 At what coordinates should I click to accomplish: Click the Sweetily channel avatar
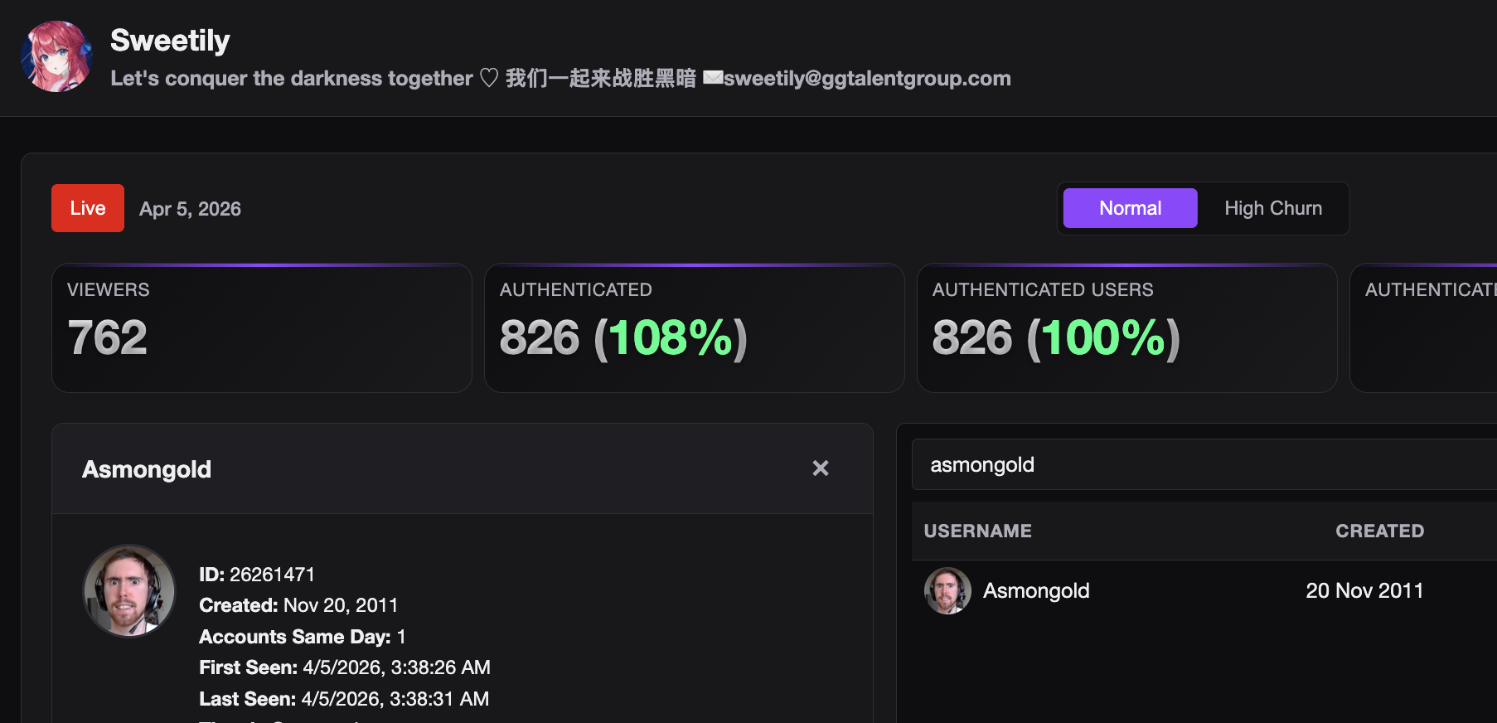(56, 56)
